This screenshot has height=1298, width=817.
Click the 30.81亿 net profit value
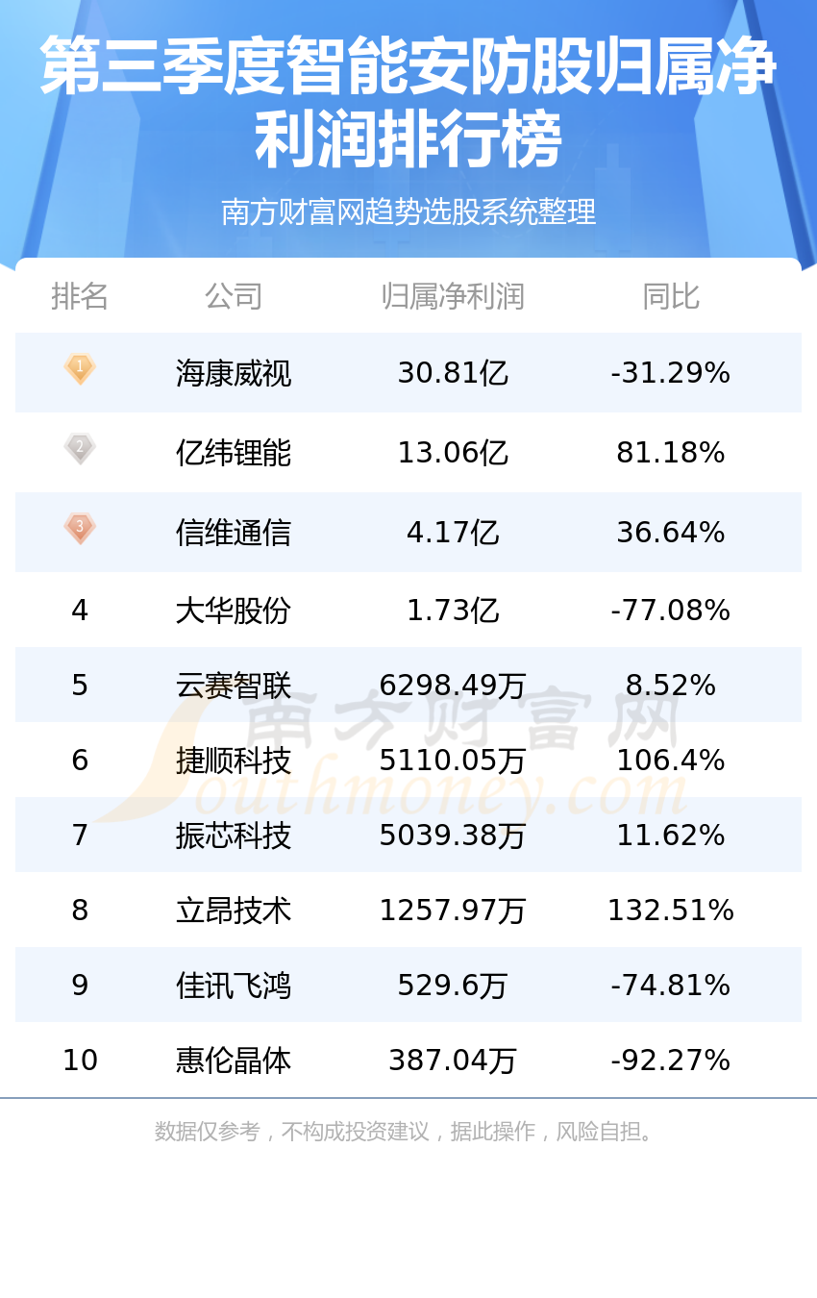click(x=453, y=372)
